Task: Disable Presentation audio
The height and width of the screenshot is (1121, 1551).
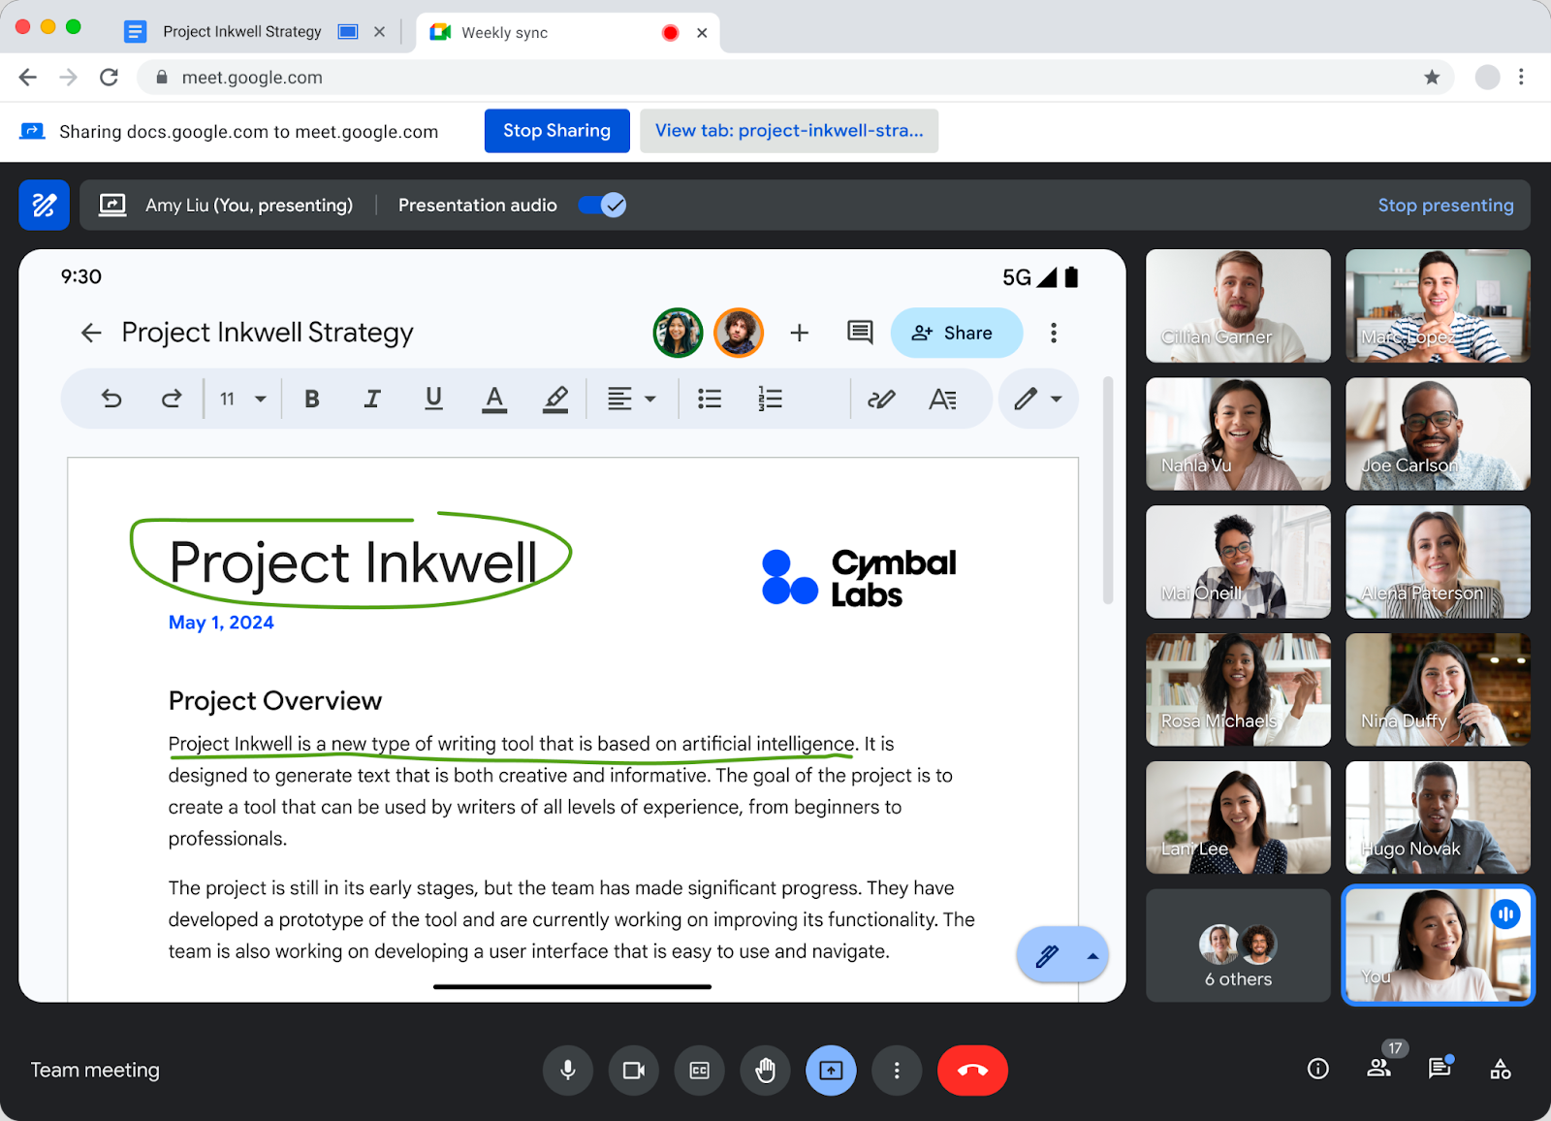Action: 601,205
